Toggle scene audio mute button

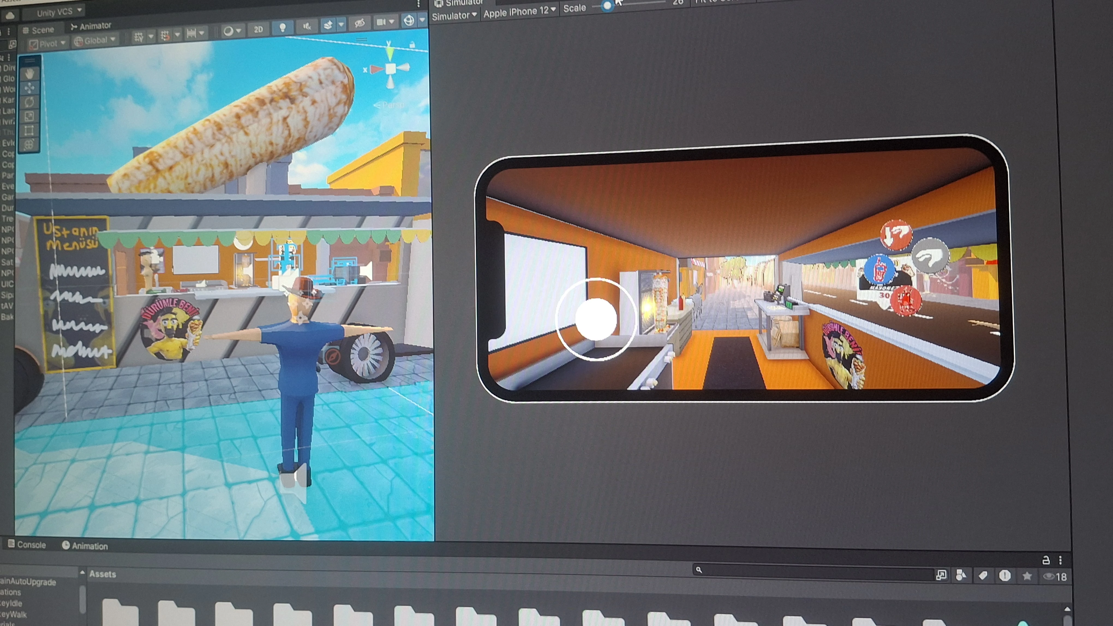pos(307,26)
